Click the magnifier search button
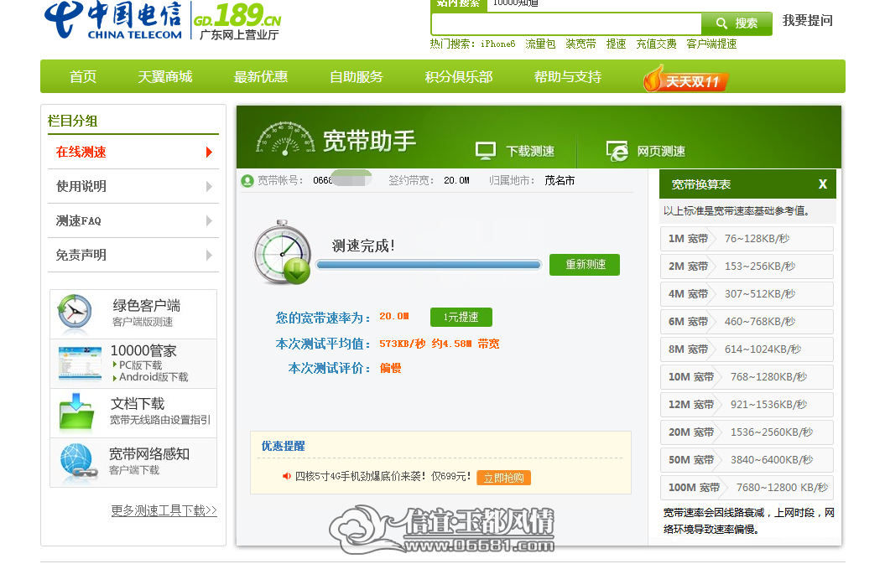Viewport: 885px width, 564px height. [x=737, y=23]
